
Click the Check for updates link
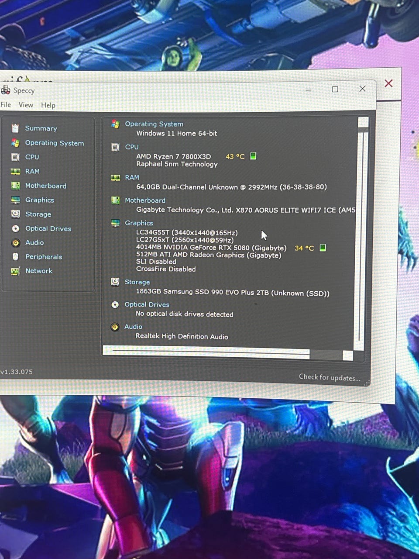pyautogui.click(x=330, y=377)
